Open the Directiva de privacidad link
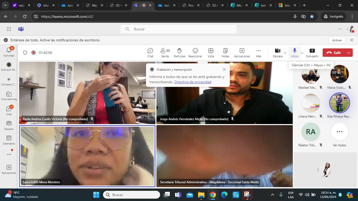The image size is (358, 201). 193,82
